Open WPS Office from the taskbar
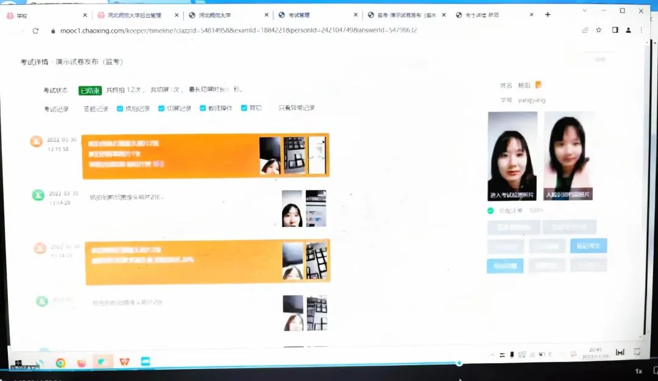This screenshot has width=658, height=381. tap(124, 362)
